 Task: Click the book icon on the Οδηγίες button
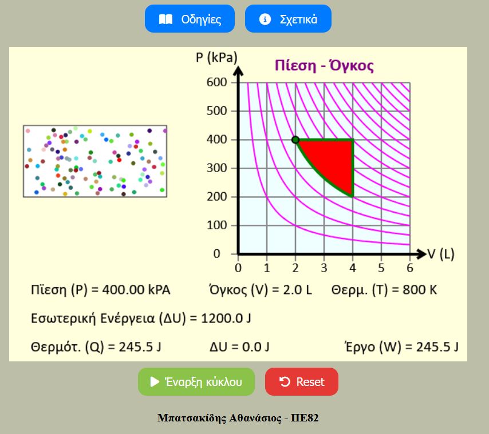pos(165,19)
